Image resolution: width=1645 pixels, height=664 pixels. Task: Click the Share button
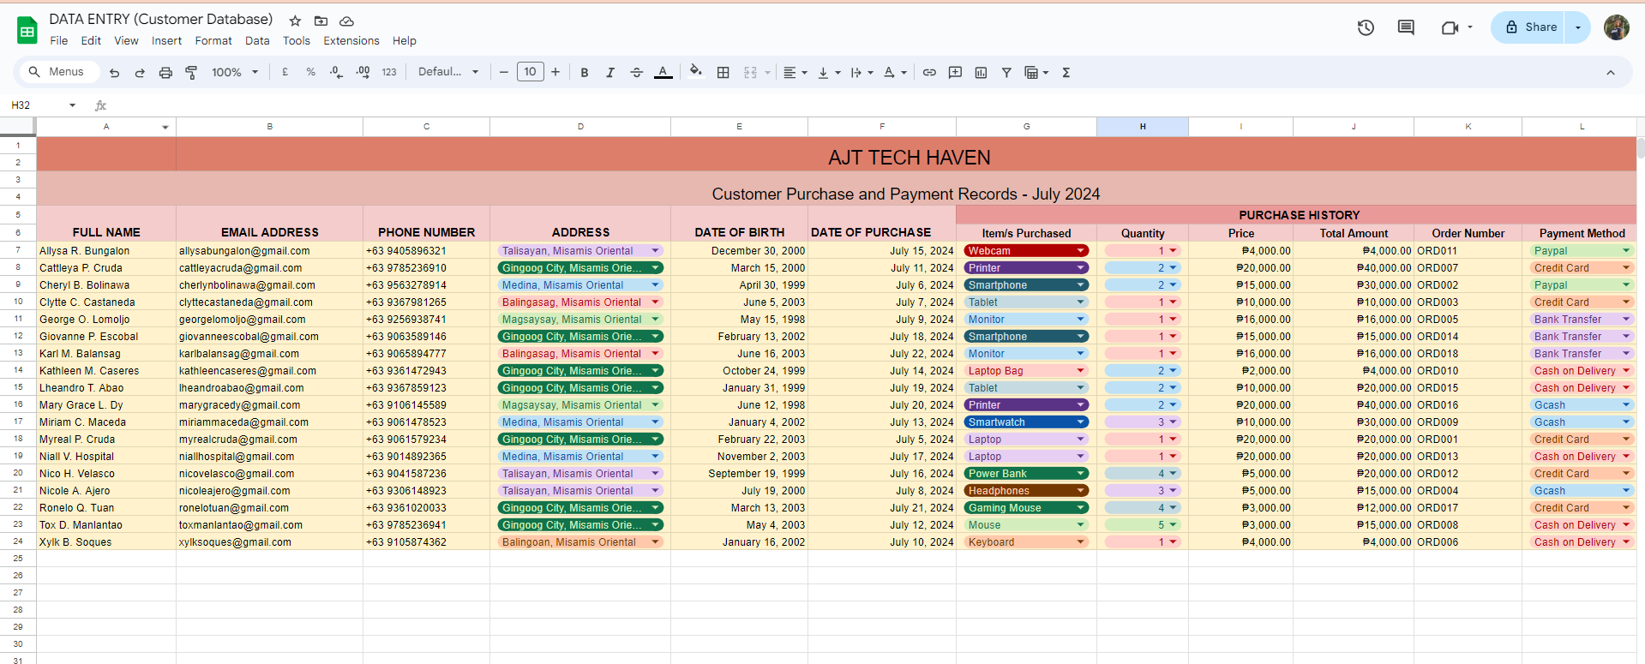pyautogui.click(x=1528, y=27)
